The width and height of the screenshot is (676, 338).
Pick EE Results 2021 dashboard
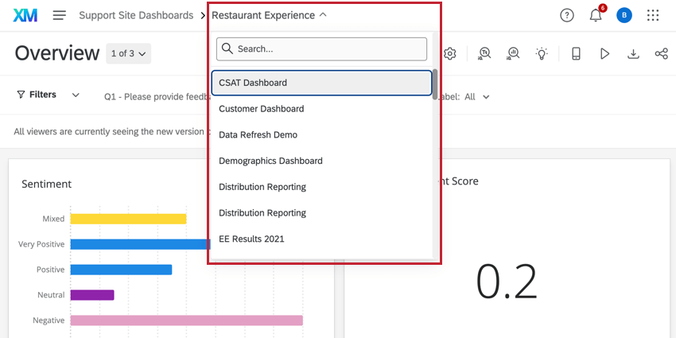(x=321, y=239)
